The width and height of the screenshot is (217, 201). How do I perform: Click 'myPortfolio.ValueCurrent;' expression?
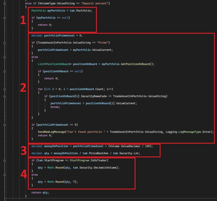(x=93, y=50)
